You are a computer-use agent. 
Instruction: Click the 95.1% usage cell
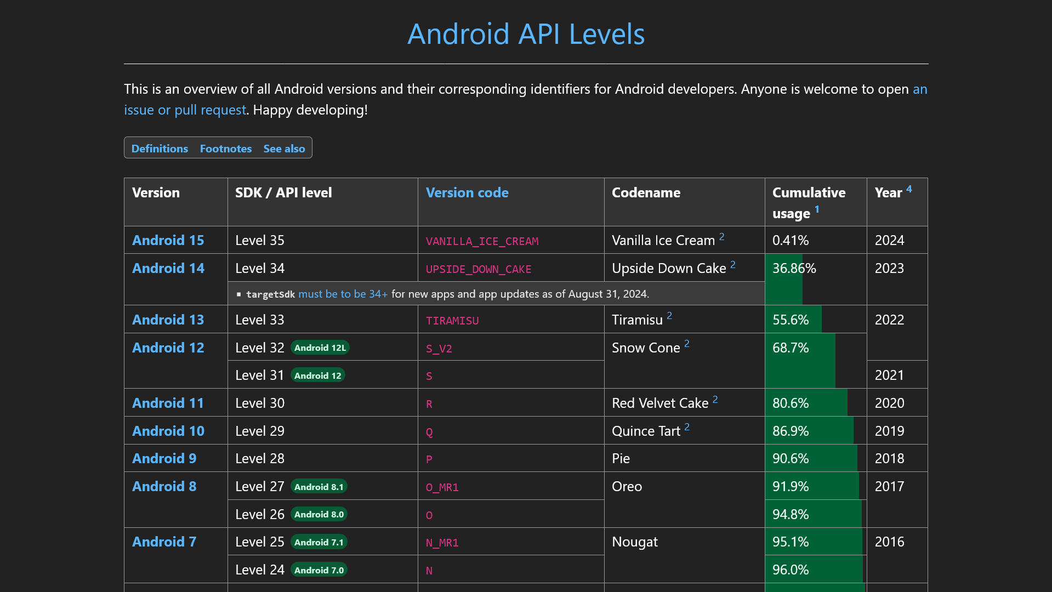pos(816,542)
